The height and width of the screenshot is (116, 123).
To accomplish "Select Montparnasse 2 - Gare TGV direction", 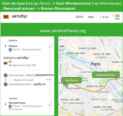I will pyautogui.click(x=22, y=65).
